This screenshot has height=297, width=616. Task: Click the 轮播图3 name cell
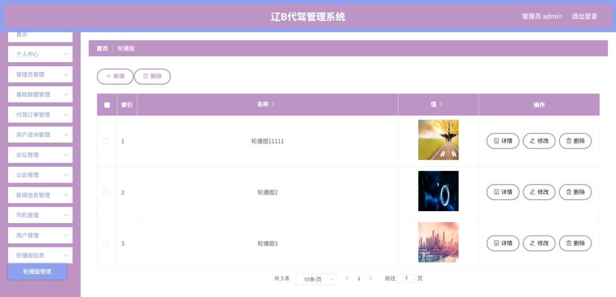tap(267, 243)
